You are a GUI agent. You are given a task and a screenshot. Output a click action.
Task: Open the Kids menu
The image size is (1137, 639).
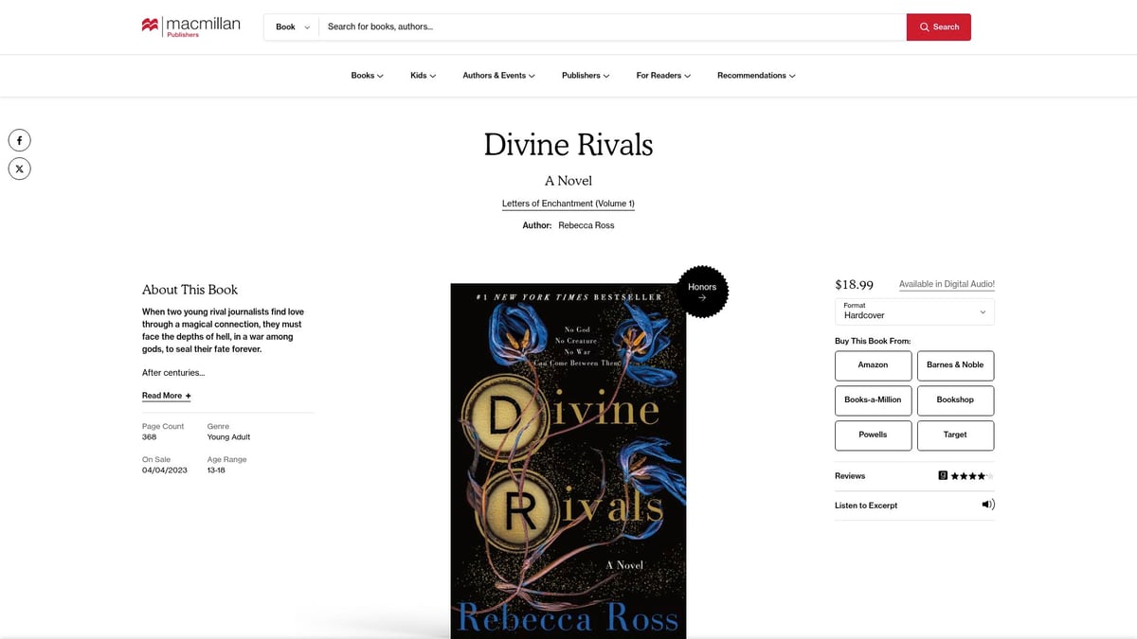[x=422, y=75]
